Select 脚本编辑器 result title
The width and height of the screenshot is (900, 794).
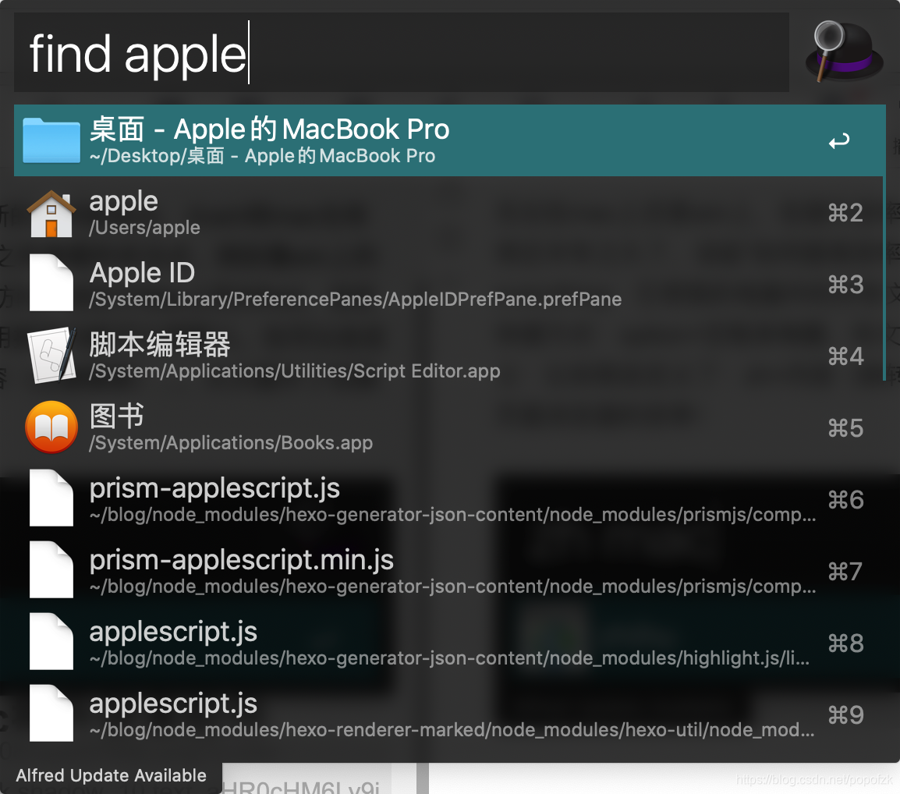[x=160, y=345]
